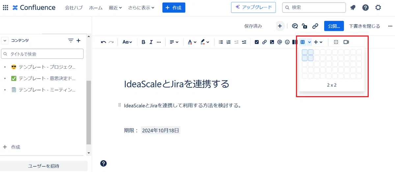Image resolution: width=395 pixels, height=172 pixels.
Task: Open the comments icon in editor header
Action: (x=295, y=26)
